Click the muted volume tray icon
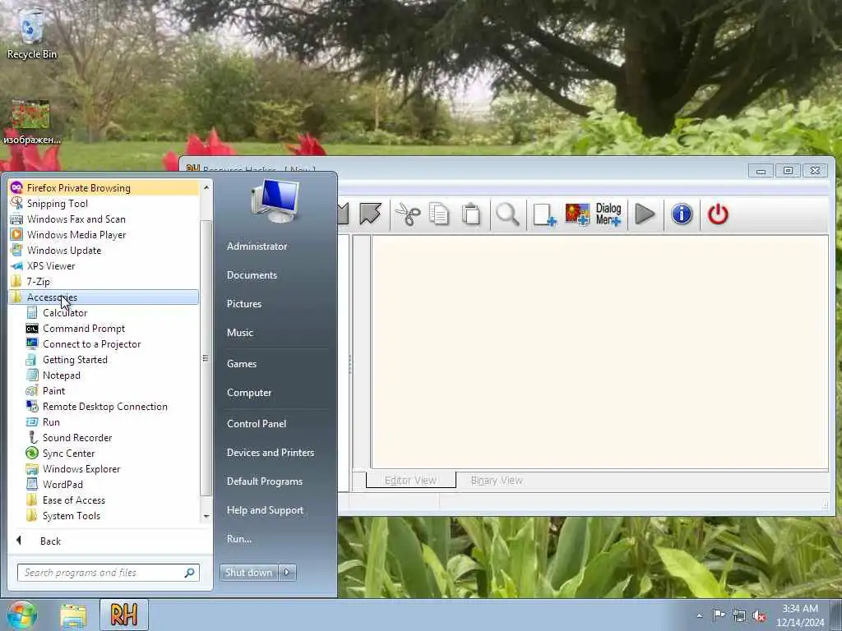 759,616
